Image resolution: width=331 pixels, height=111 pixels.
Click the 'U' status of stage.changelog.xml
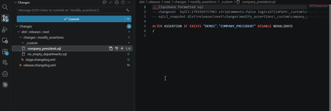pyautogui.click(x=128, y=60)
